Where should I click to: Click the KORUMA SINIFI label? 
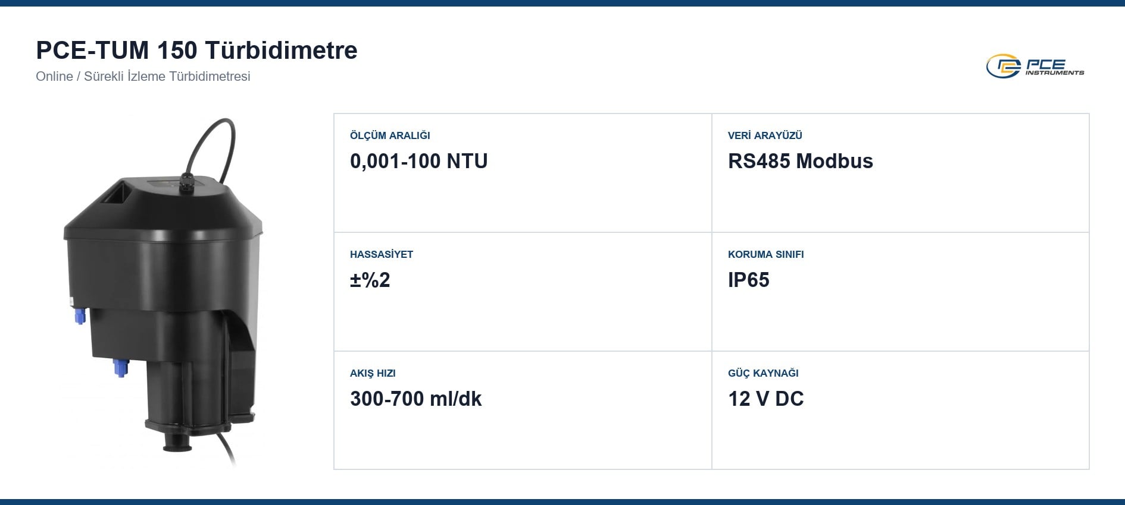[x=765, y=254]
